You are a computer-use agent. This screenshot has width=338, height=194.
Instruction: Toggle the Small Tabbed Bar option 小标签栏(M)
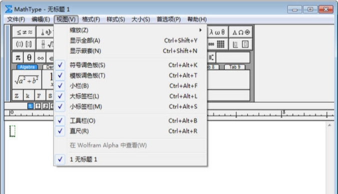pos(131,106)
